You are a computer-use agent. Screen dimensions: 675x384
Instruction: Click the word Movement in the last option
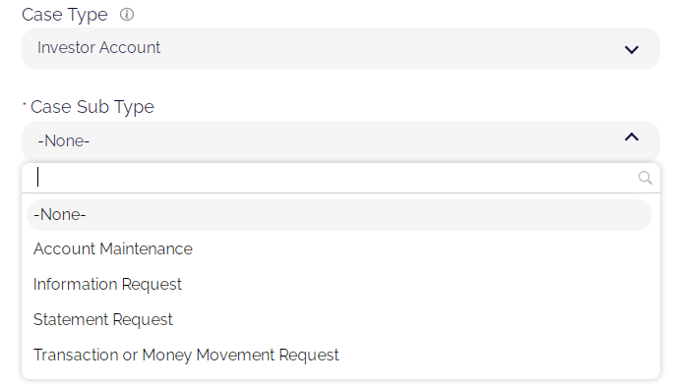pos(235,355)
